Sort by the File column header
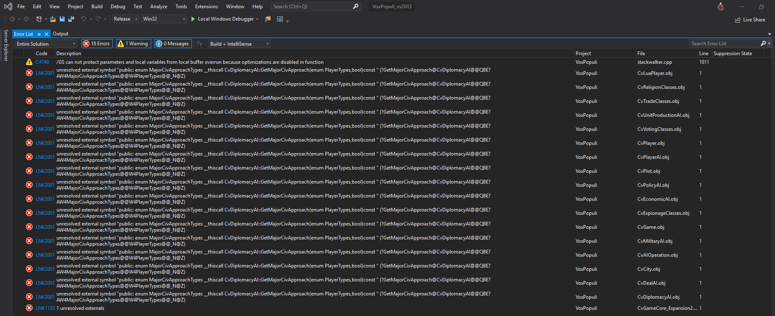Image resolution: width=775 pixels, height=316 pixels. 641,53
